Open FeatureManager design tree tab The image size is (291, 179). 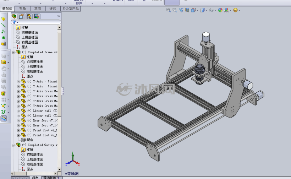click(14, 16)
